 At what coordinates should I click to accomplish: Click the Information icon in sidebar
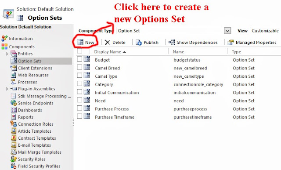(4, 38)
